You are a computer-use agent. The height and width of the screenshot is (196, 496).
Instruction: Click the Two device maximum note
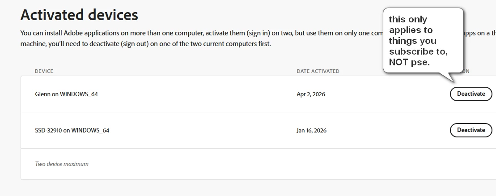62,164
